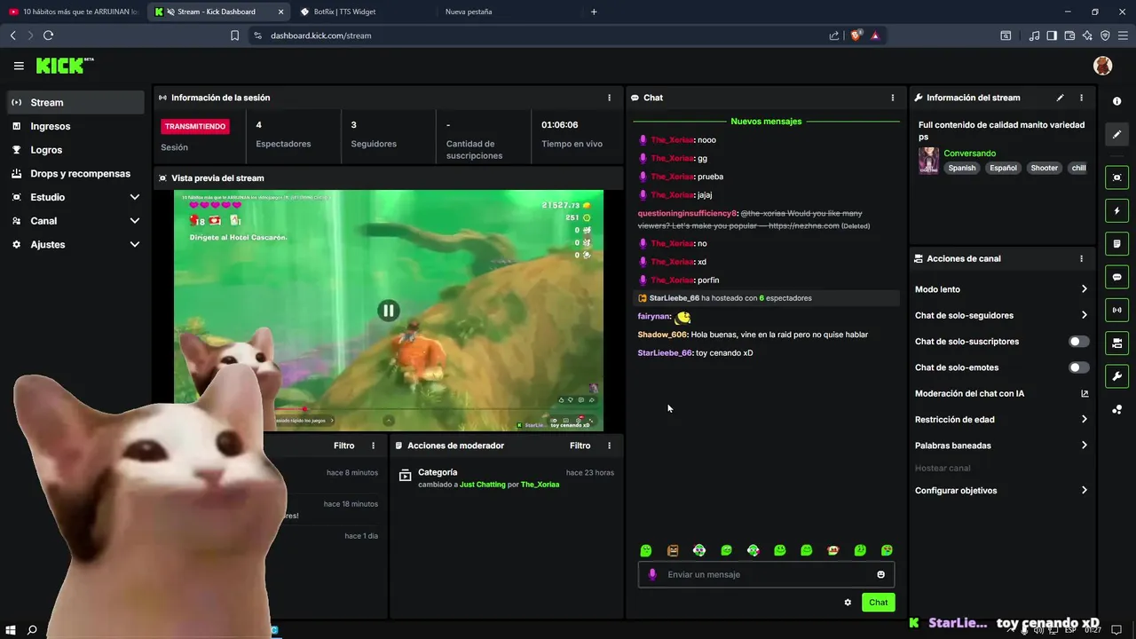
Task: Click Brave Rewards triangle icon
Action: click(x=875, y=35)
